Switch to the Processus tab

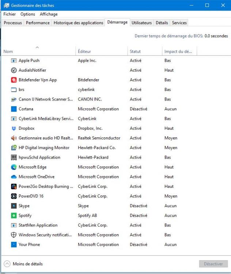pyautogui.click(x=13, y=23)
